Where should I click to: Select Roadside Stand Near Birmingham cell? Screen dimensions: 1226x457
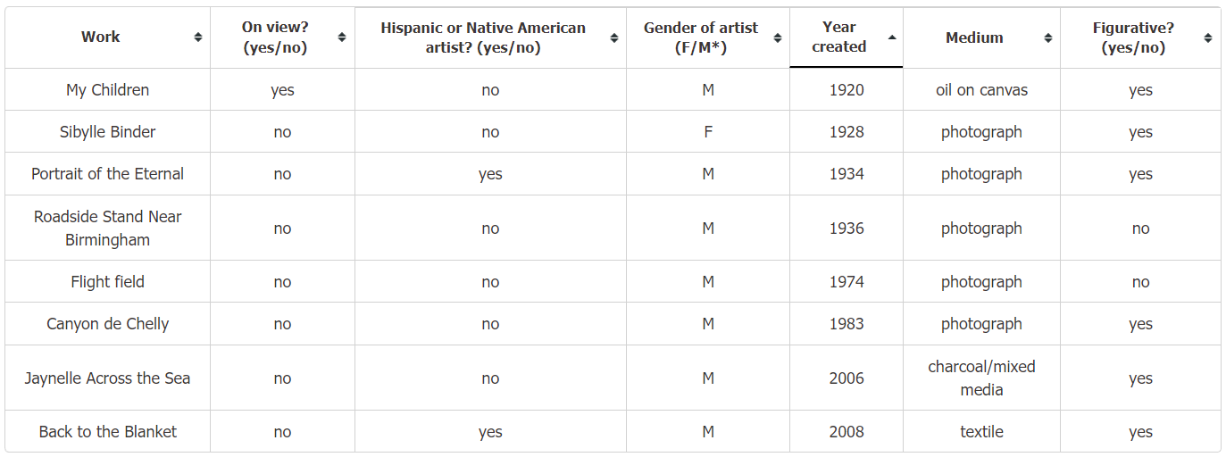(x=108, y=228)
